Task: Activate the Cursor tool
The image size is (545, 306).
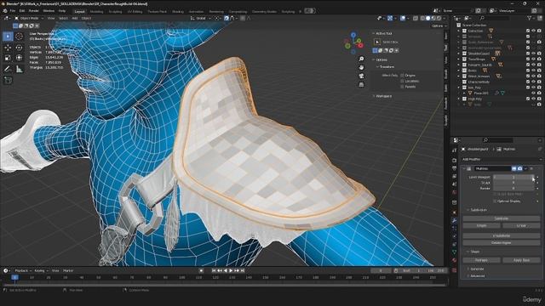Action: 19,37
